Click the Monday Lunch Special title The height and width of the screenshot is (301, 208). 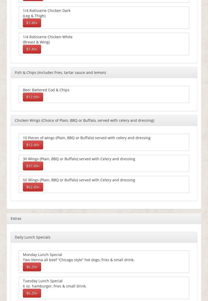click(x=42, y=255)
